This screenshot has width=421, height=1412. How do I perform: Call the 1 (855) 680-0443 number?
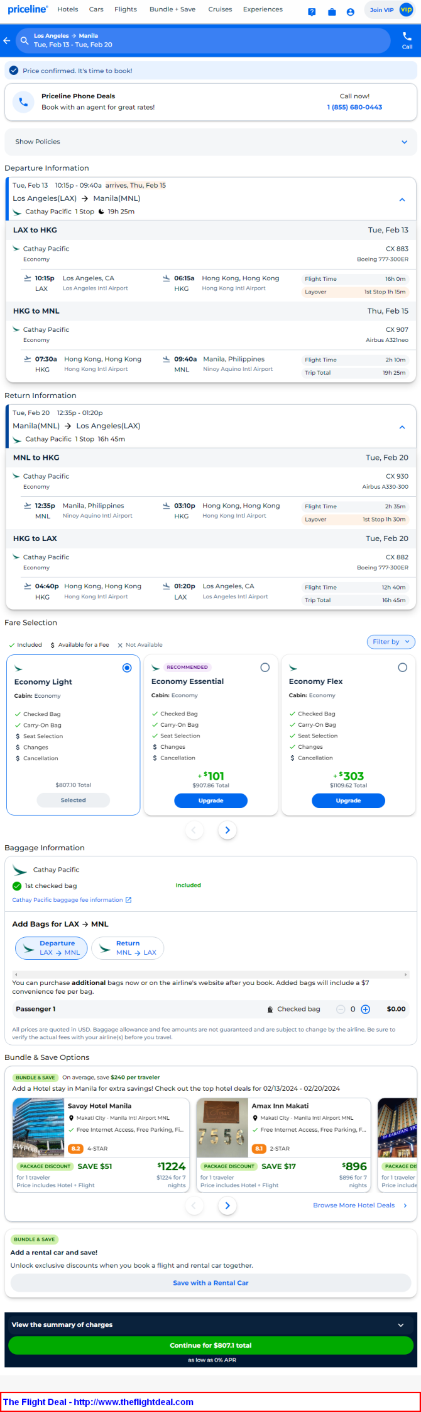[354, 107]
